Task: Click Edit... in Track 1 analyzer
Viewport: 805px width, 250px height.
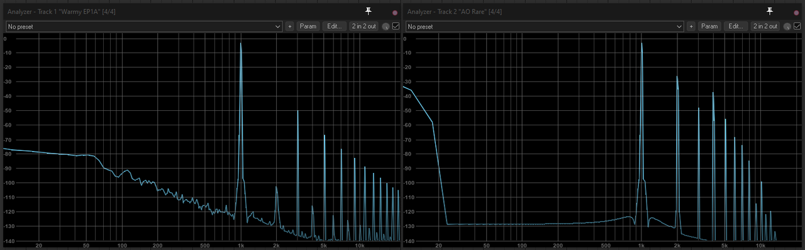Action: coord(335,26)
